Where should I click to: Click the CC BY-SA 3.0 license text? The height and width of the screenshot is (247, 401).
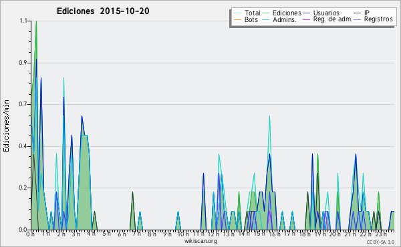click(380, 242)
